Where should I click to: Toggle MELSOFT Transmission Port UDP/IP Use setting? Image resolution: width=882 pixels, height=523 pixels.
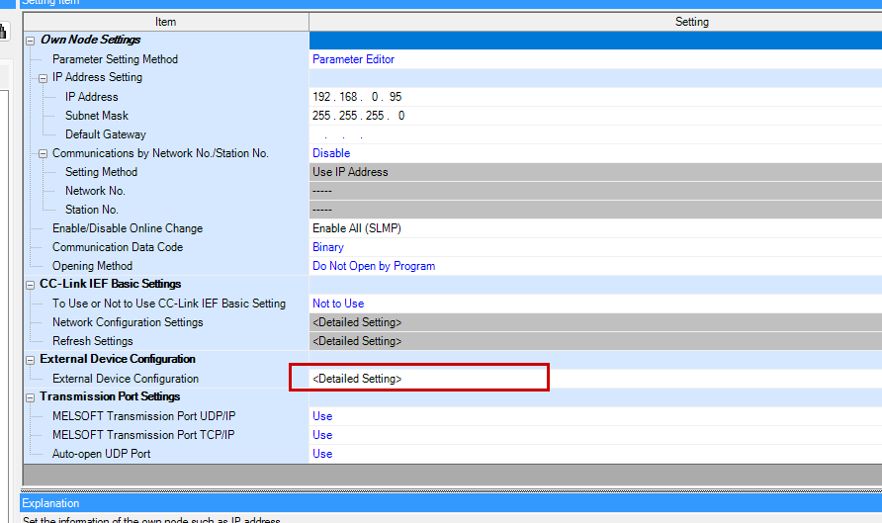tap(322, 416)
